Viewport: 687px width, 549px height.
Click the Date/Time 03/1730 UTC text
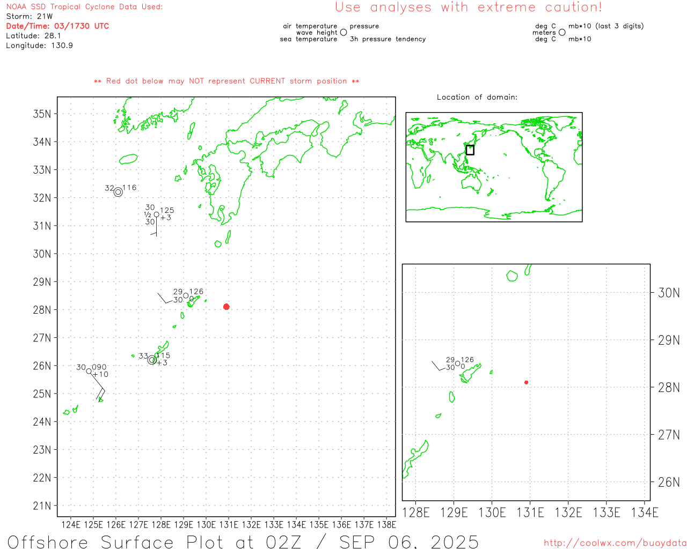(57, 26)
